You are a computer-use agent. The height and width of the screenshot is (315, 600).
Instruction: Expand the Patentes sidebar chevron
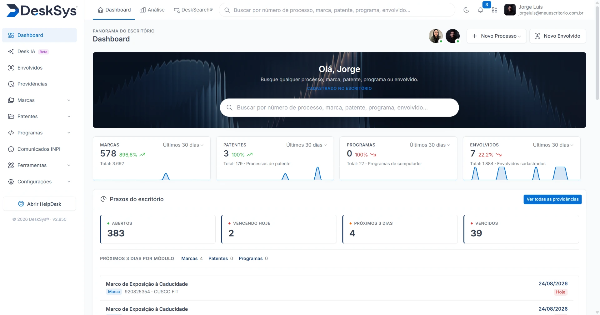(x=69, y=116)
